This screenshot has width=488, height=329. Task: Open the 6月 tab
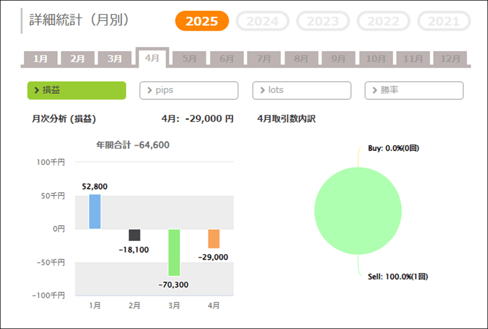[x=227, y=58]
